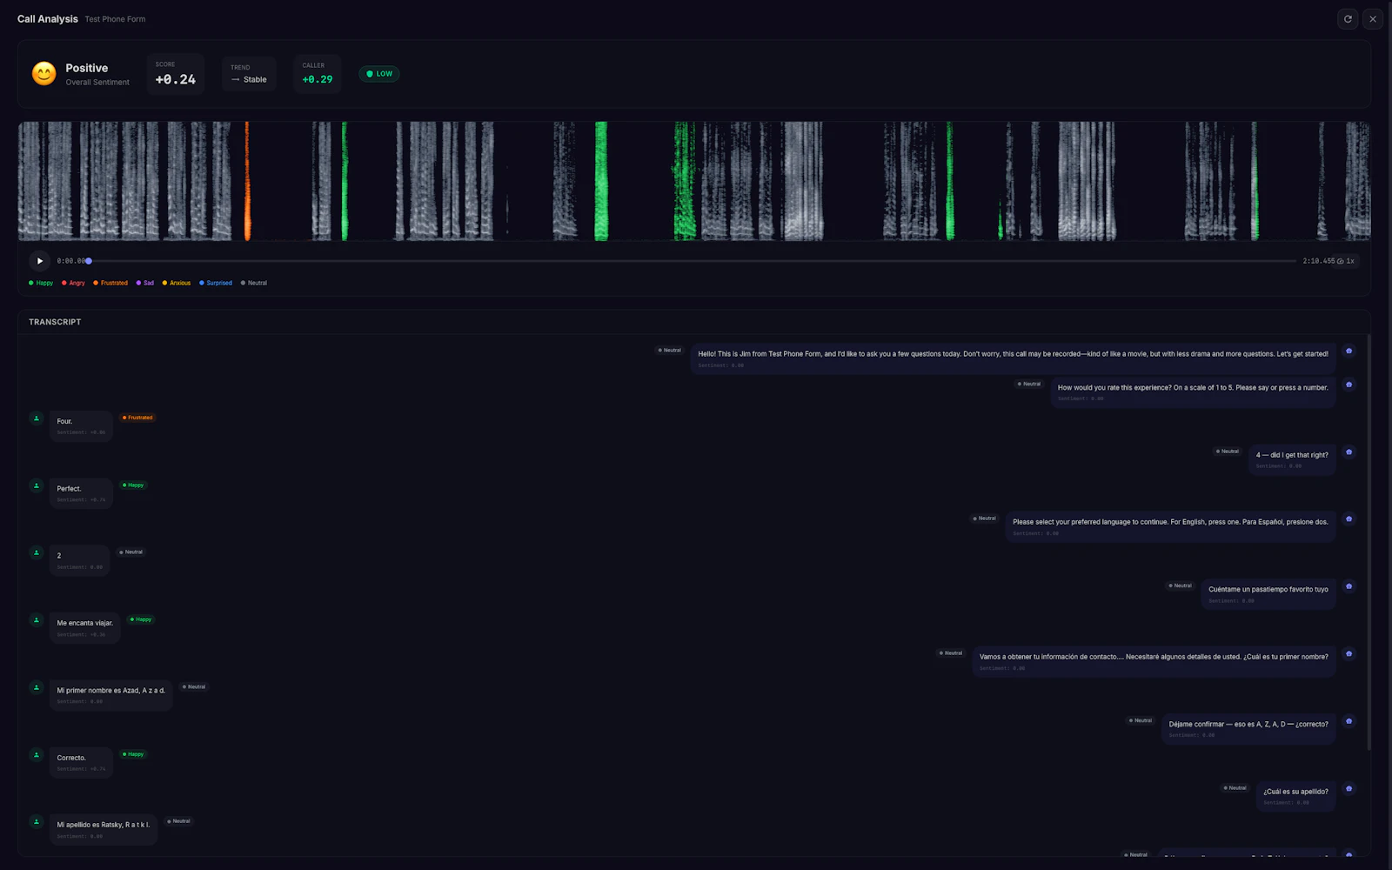Toggle the Neutral legend filter
This screenshot has height=870, width=1392.
click(254, 283)
